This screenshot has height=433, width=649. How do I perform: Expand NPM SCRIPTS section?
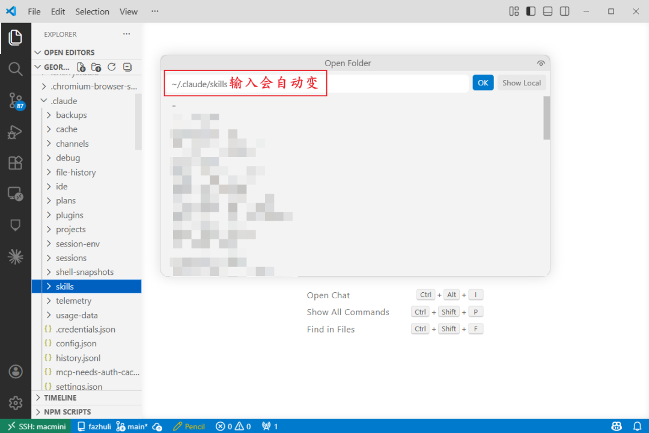[87, 412]
